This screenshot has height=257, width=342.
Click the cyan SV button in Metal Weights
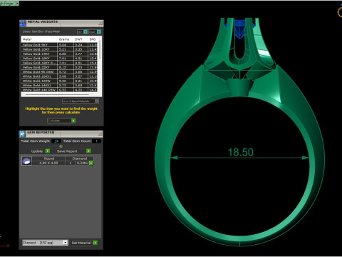(x=85, y=31)
